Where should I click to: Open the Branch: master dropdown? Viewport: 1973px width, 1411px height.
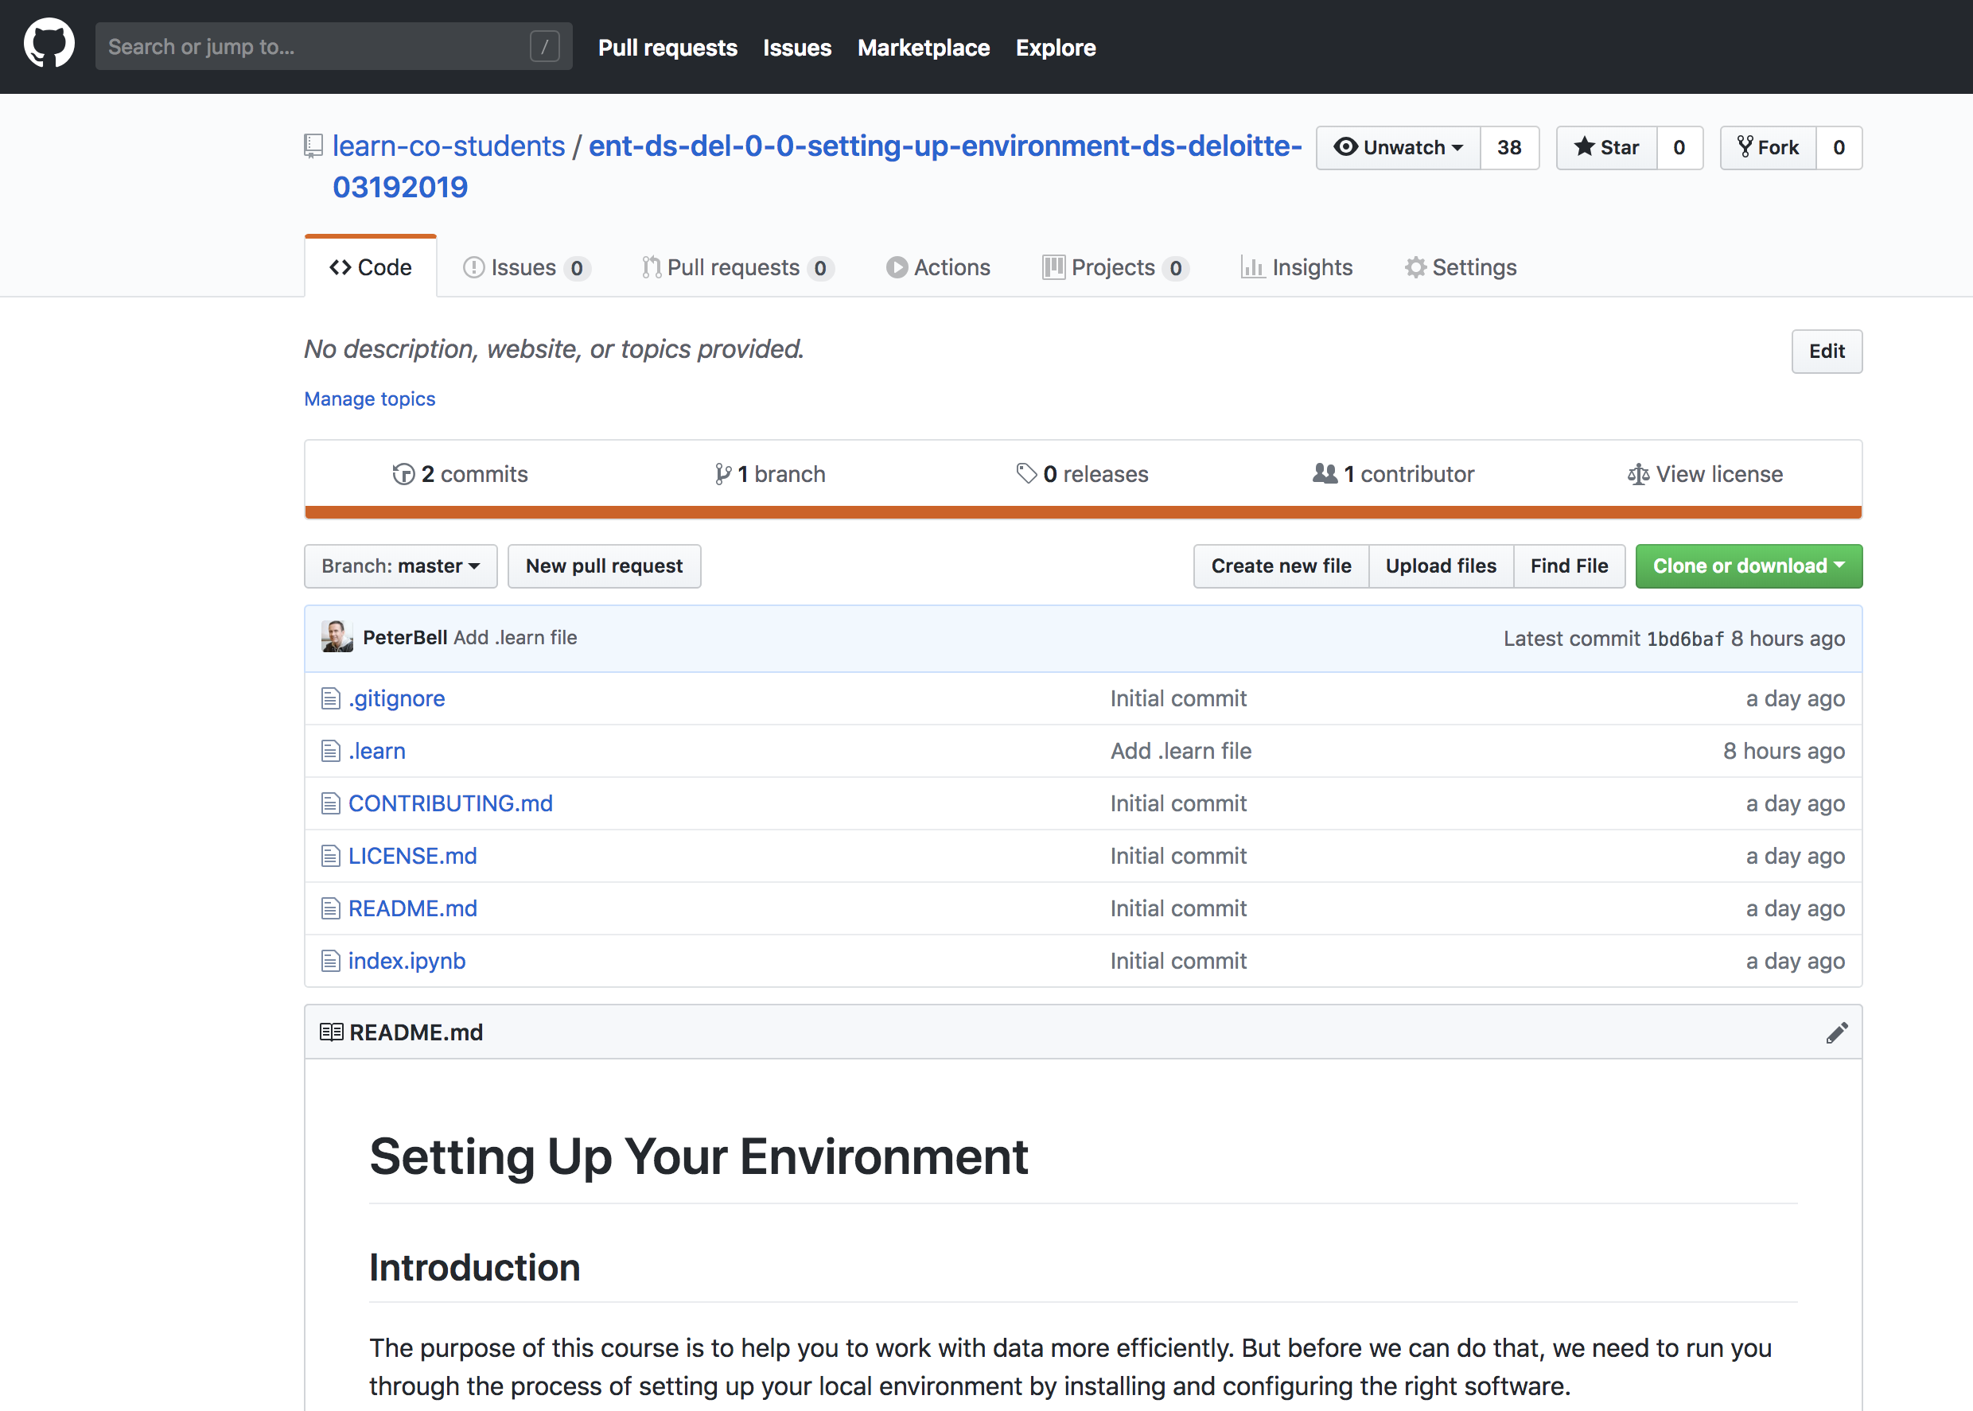pyautogui.click(x=399, y=566)
